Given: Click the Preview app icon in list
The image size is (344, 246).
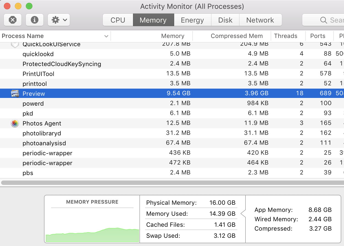Looking at the screenshot, I should (x=15, y=94).
